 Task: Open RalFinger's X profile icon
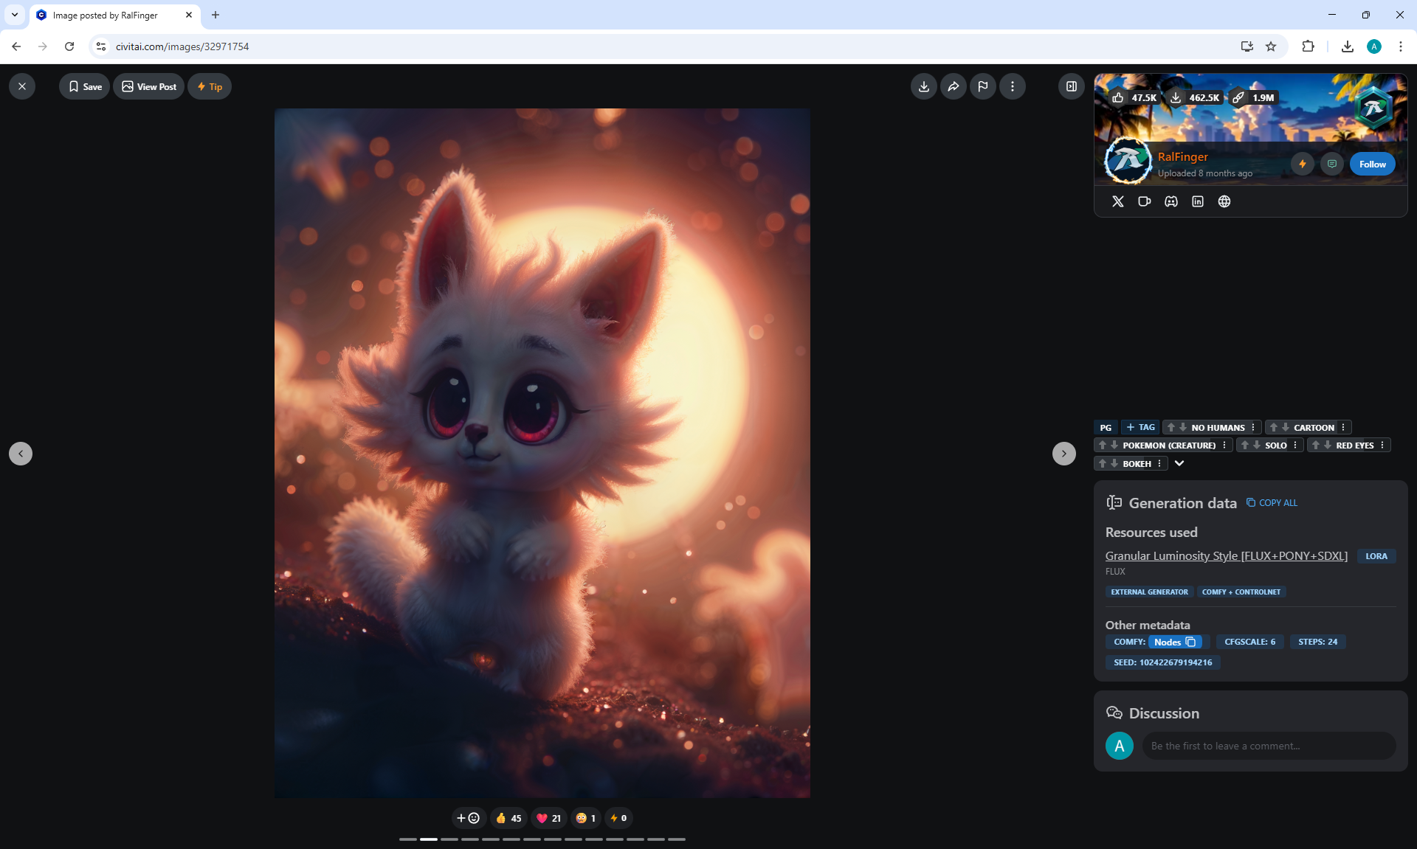1117,201
